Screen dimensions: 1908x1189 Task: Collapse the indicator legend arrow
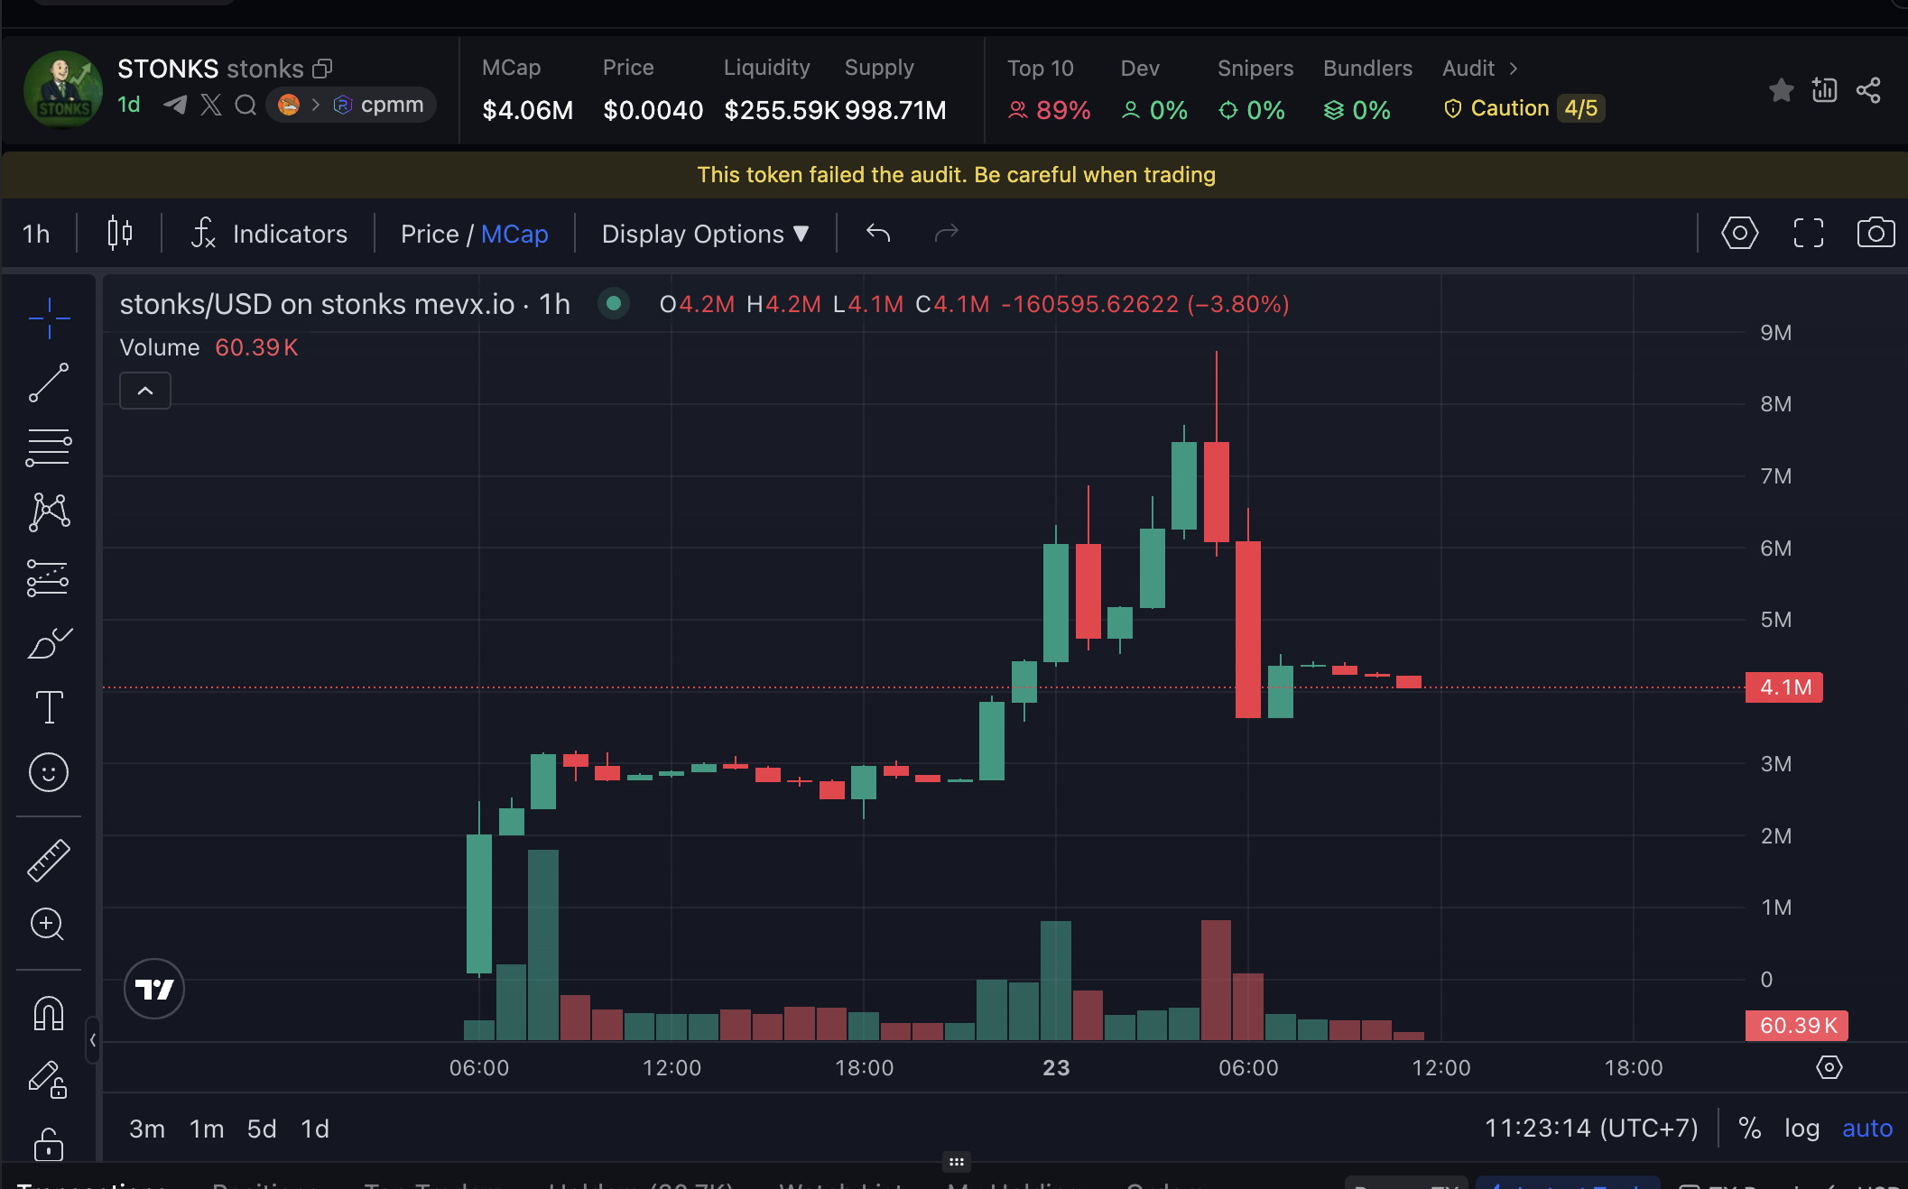coord(145,391)
